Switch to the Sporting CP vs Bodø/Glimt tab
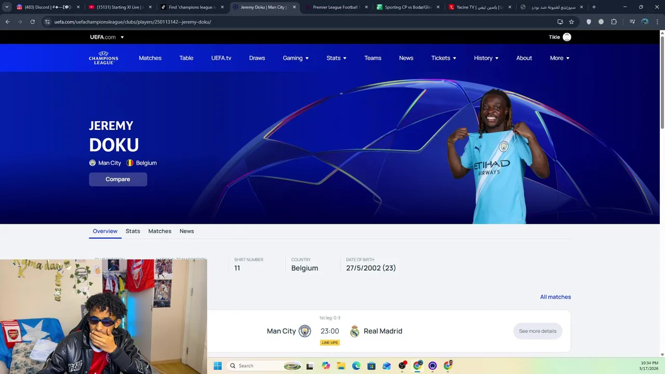 [x=408, y=7]
